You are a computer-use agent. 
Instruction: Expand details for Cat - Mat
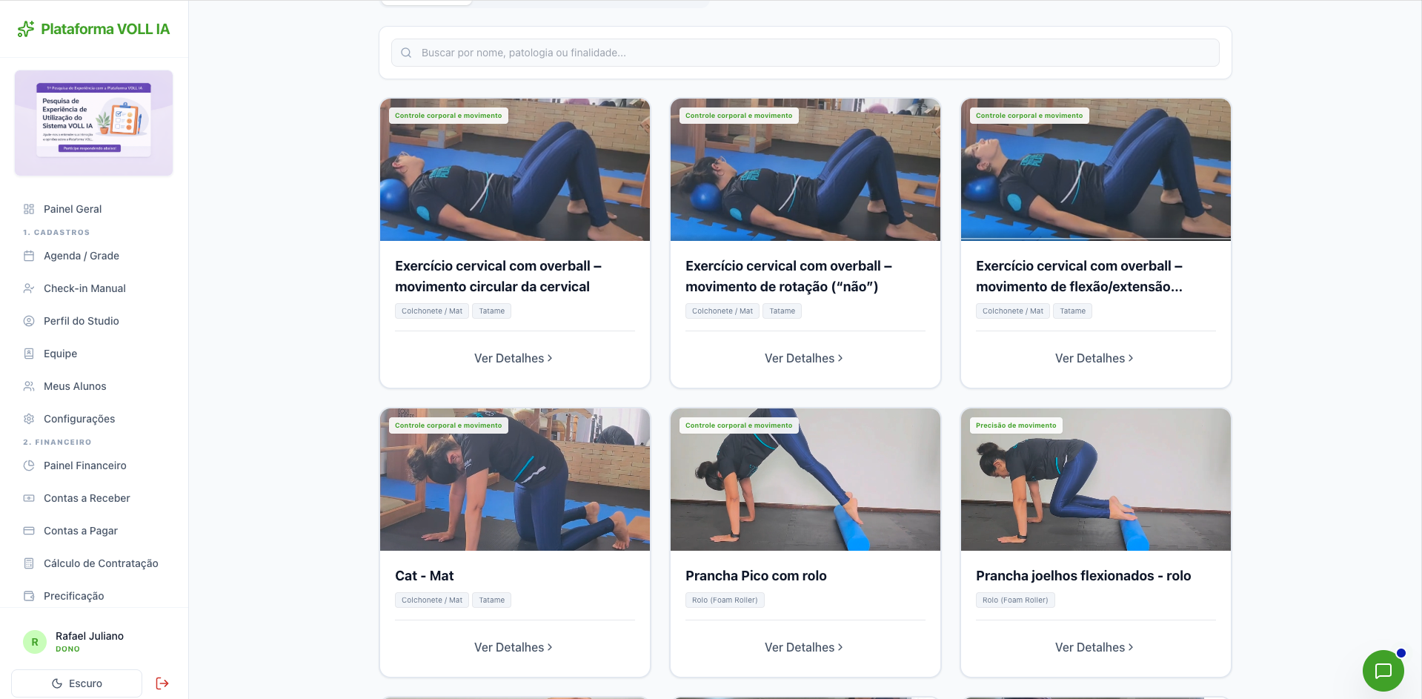click(x=514, y=647)
